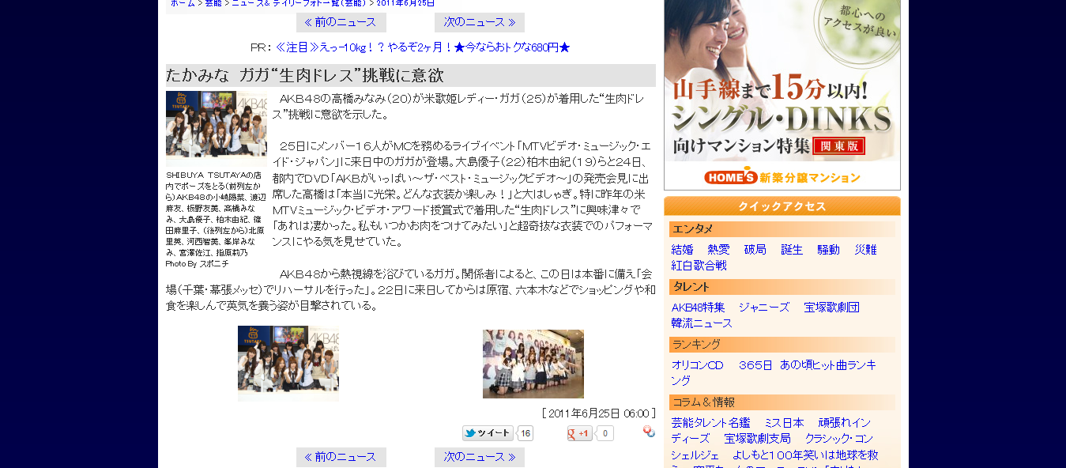Click the タレント section heading

pos(782,287)
